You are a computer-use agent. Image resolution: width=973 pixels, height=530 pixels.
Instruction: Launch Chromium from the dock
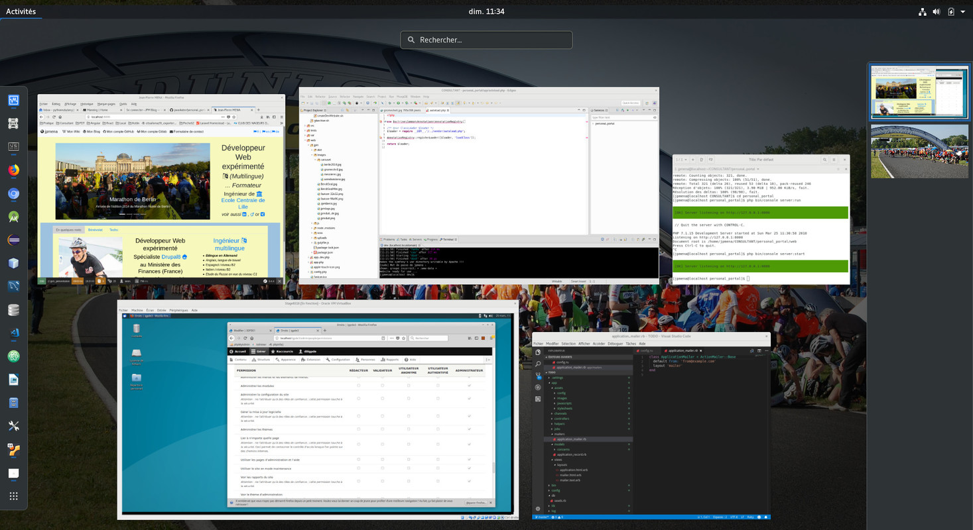click(x=13, y=193)
